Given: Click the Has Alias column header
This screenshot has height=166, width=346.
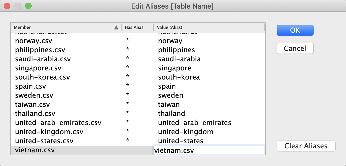Looking at the screenshot, I should click(134, 27).
